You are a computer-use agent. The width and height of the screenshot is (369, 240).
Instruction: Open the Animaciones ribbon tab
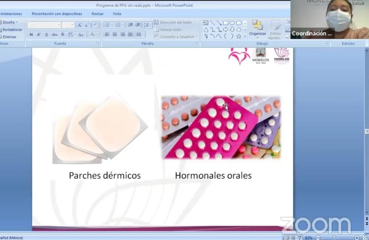coord(11,14)
